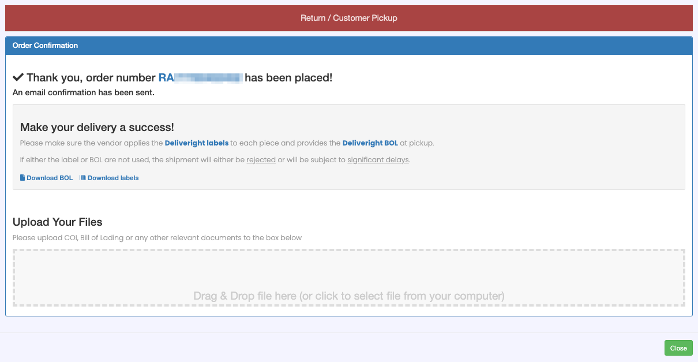This screenshot has width=698, height=362.
Task: Click the underlined word rejected
Action: point(261,159)
